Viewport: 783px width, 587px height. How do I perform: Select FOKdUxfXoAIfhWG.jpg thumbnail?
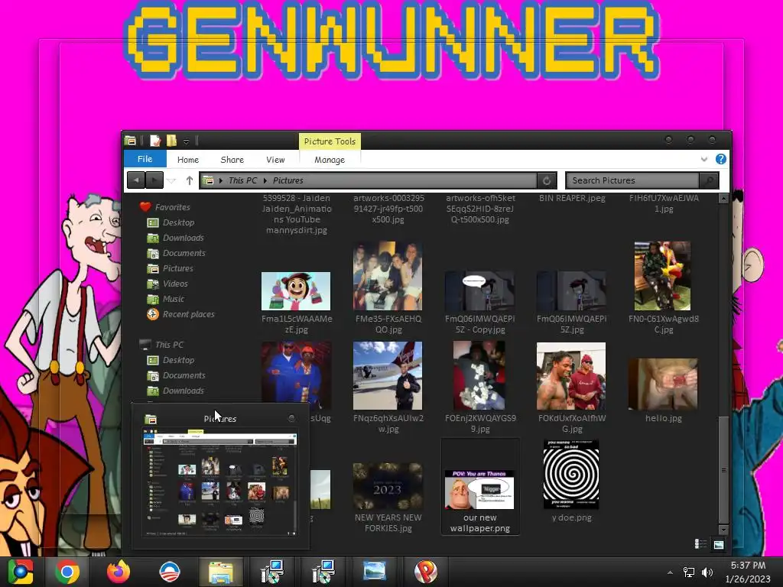coord(571,376)
